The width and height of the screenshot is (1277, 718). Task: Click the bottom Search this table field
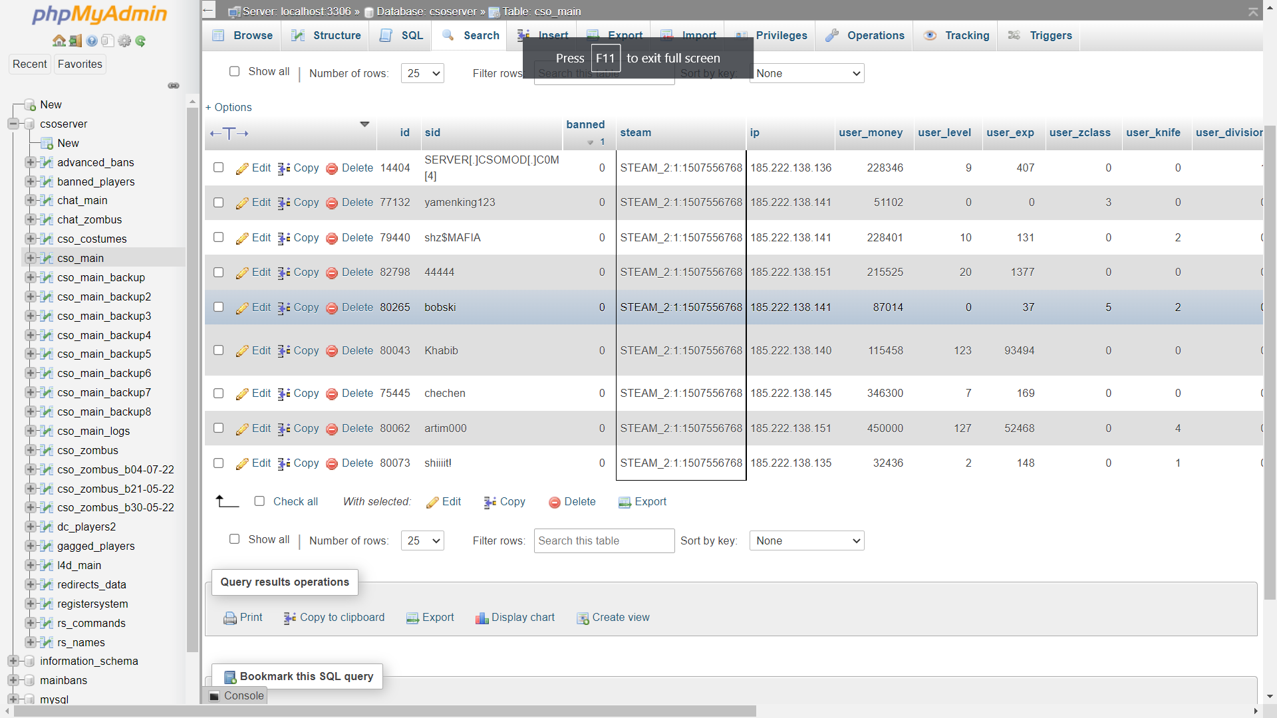604,540
